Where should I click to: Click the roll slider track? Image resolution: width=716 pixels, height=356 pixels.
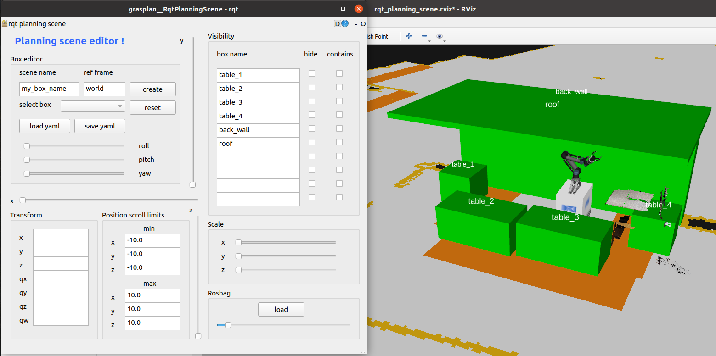(x=74, y=146)
